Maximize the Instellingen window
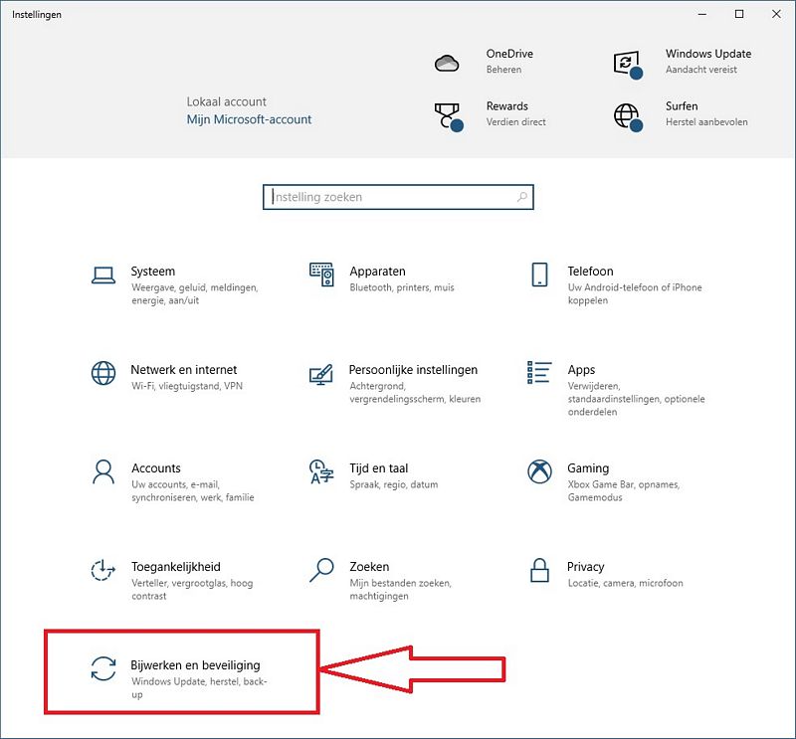Image resolution: width=796 pixels, height=739 pixels. 739,14
